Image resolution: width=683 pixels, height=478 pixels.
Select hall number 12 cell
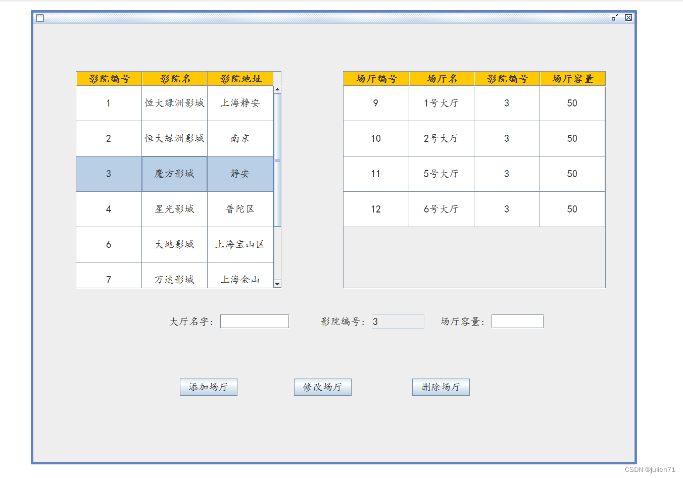point(376,209)
